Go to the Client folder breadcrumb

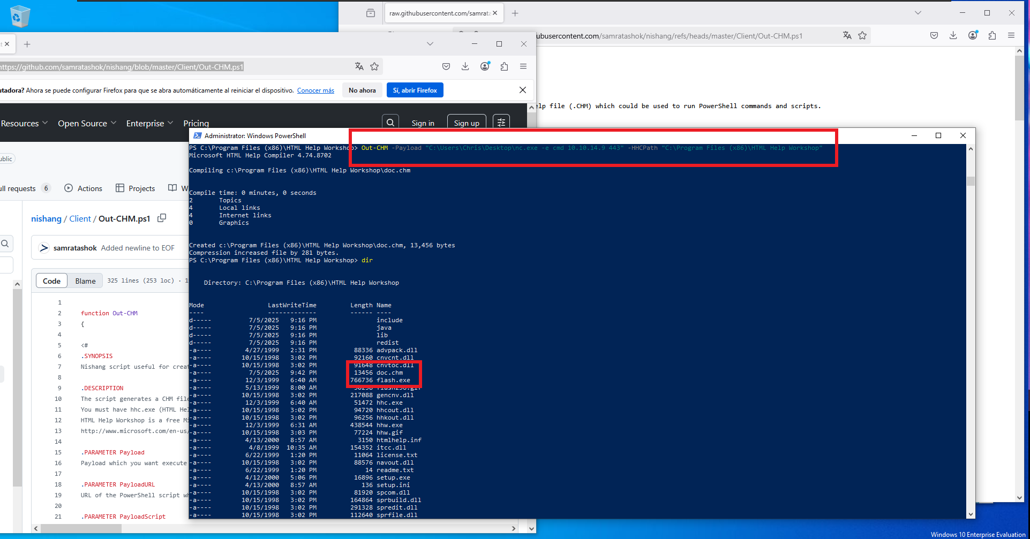coord(80,218)
